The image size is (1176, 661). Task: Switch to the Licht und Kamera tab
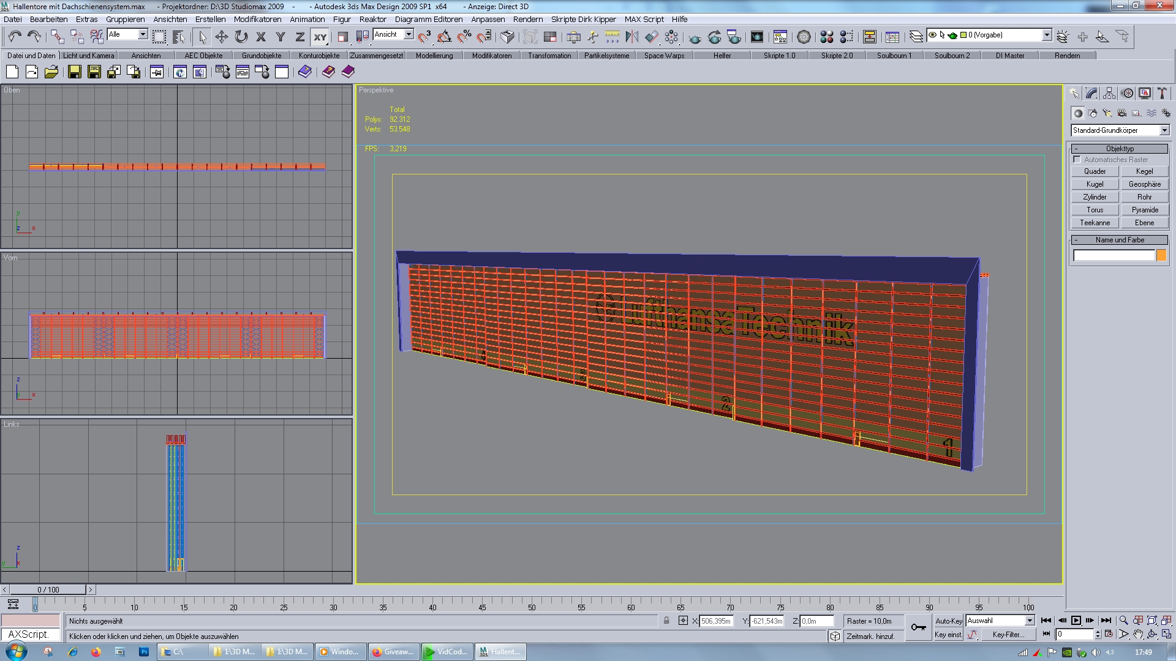click(x=88, y=56)
